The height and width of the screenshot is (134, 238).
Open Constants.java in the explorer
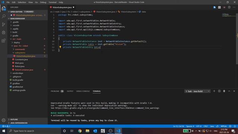(x=21, y=60)
